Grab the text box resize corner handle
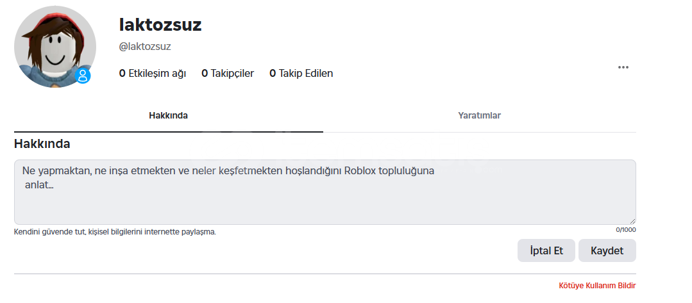 point(633,222)
